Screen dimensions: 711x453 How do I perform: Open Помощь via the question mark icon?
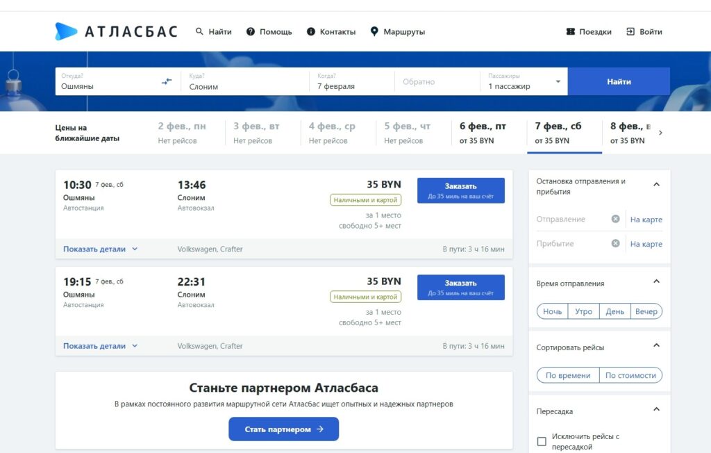tap(251, 31)
